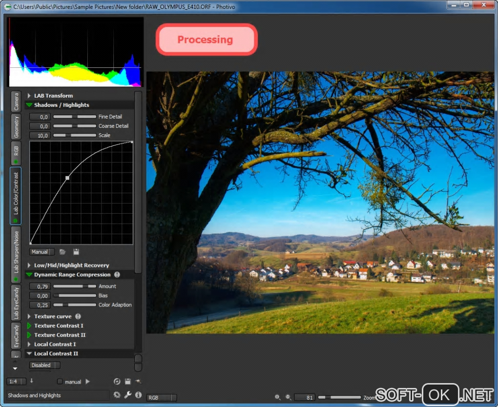The image size is (498, 407).
Task: Open the Lab Sharpen/Noise tab
Action: pyautogui.click(x=16, y=255)
